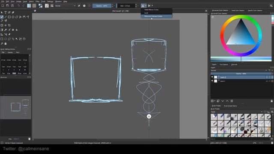Screen dimensions: 274x154
Task: Open the vertical mirror options dropdown arrow
Action: (x=152, y=6)
